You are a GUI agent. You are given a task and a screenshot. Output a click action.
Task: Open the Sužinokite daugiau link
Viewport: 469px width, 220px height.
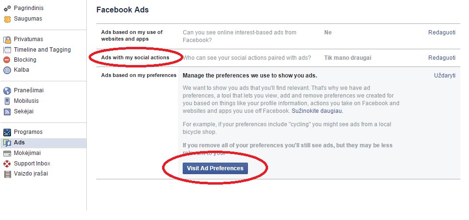click(x=317, y=111)
